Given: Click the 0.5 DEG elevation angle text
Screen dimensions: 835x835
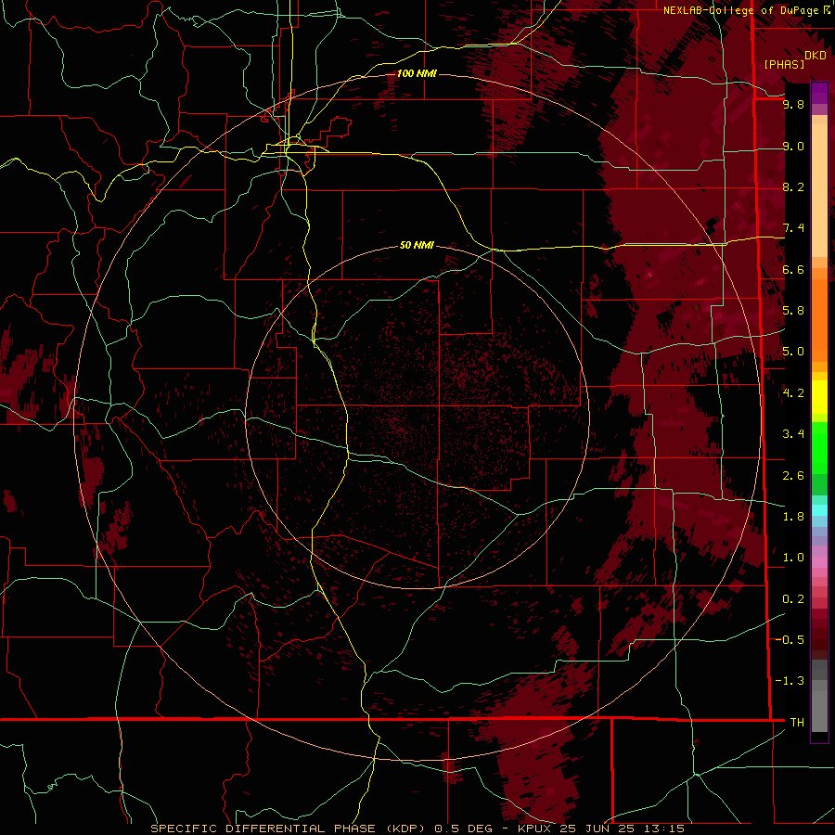Looking at the screenshot, I should tap(464, 829).
